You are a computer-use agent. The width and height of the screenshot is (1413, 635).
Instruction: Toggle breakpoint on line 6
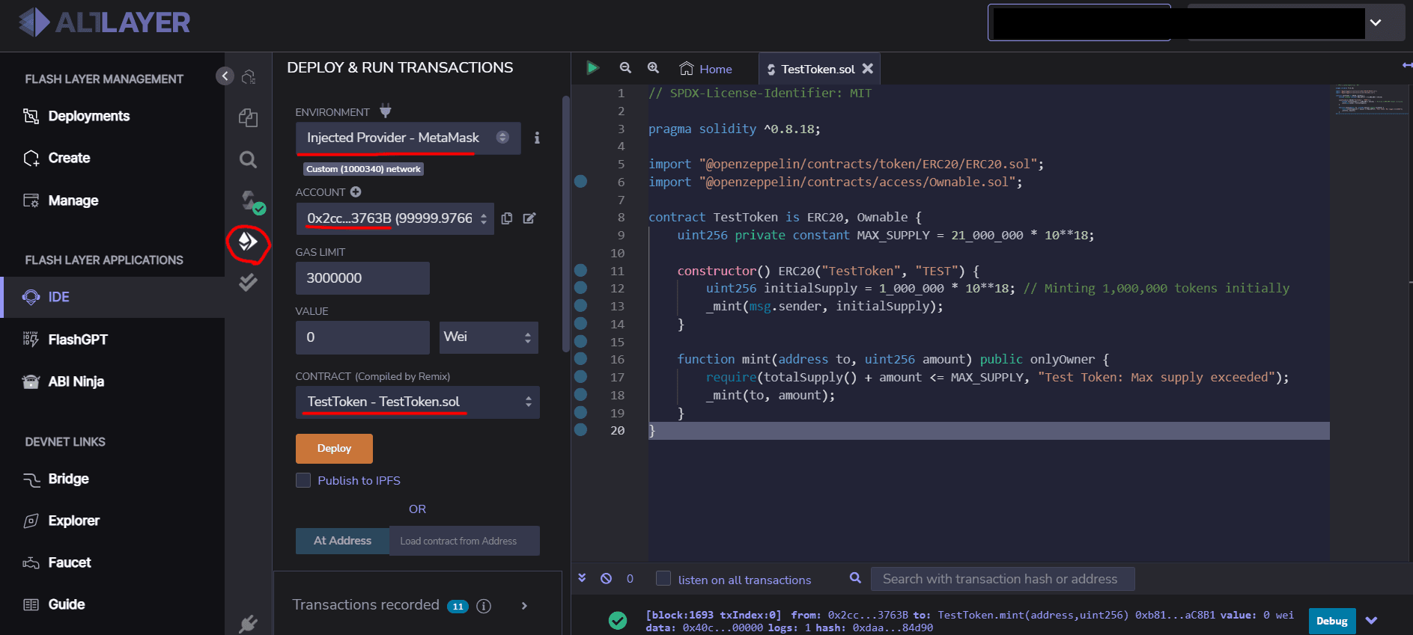(x=580, y=181)
